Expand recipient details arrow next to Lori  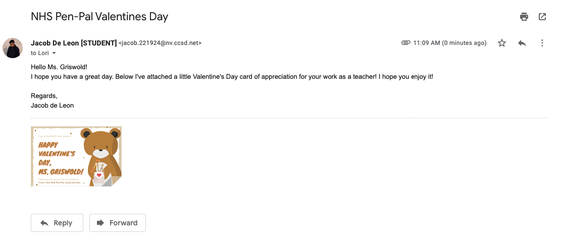[x=54, y=53]
